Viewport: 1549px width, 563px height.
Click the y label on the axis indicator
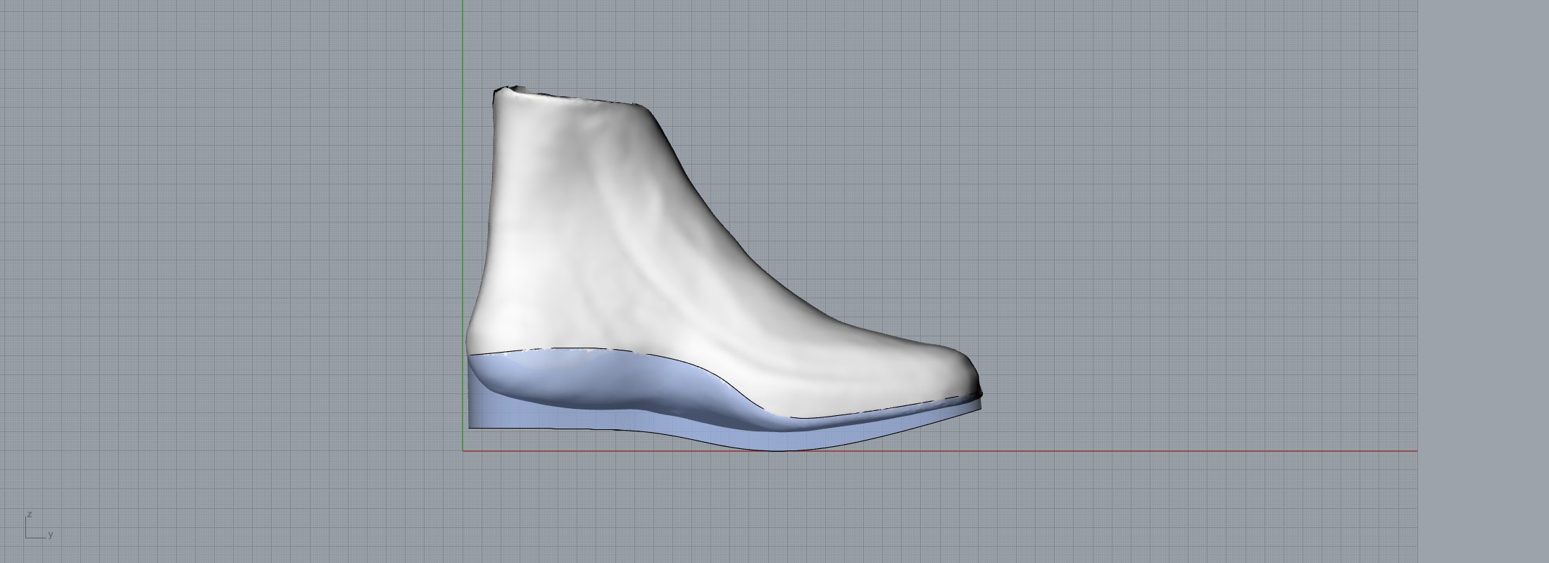(x=51, y=535)
